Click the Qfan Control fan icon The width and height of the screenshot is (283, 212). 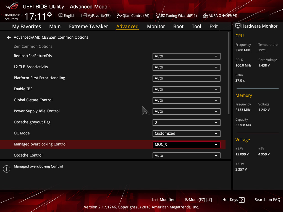coord(119,15)
